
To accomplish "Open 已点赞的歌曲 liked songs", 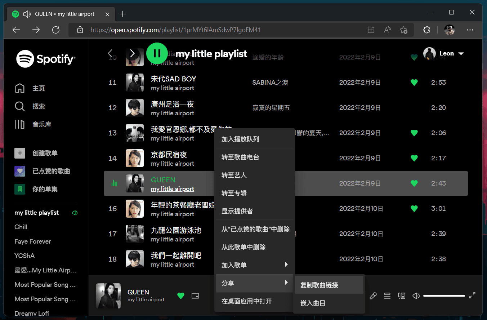I will [42, 171].
